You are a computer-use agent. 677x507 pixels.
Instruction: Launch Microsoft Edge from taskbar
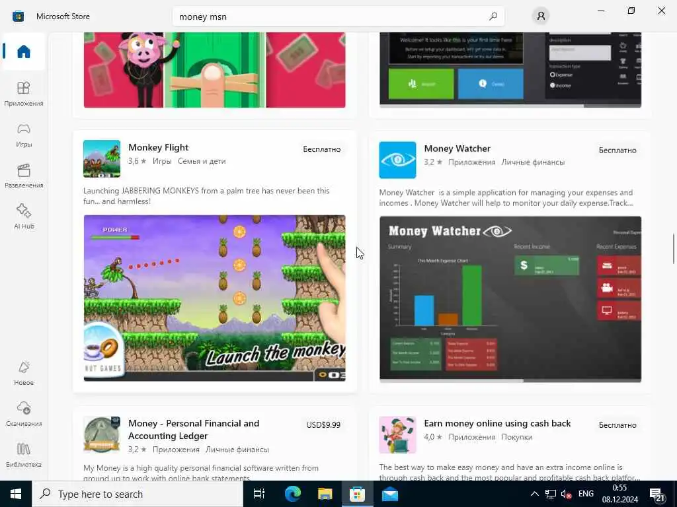292,494
